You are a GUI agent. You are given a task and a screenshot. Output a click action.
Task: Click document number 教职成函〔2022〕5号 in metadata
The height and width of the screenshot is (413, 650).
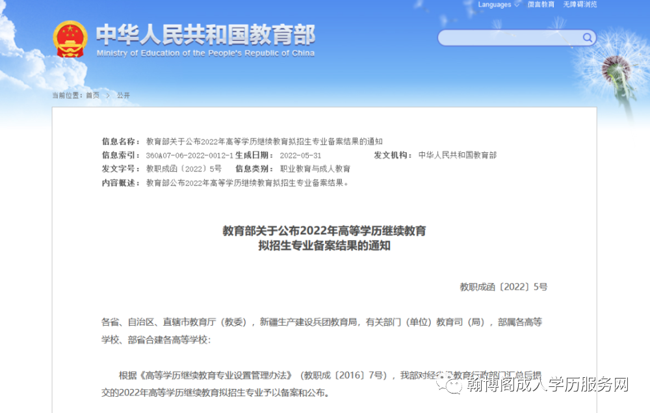click(x=184, y=168)
